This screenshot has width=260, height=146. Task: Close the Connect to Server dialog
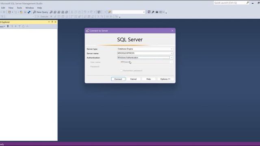click(x=172, y=31)
